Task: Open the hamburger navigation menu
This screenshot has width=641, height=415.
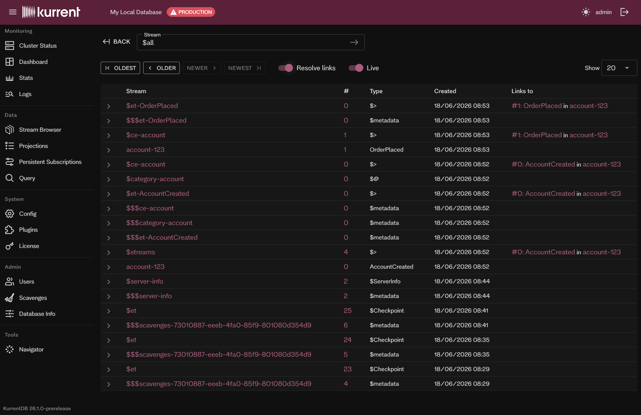Action: tap(13, 12)
